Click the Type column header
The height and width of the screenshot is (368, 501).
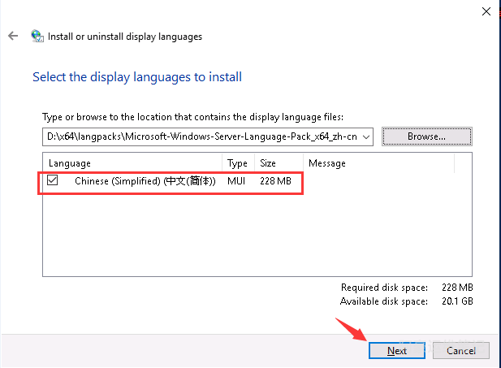(x=237, y=163)
